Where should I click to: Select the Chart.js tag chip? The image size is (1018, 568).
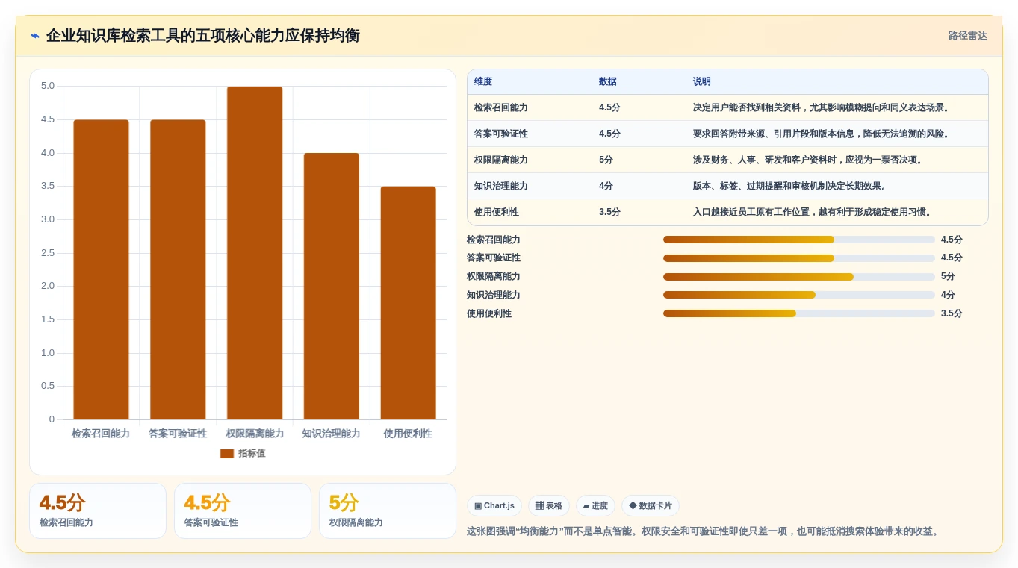[494, 506]
